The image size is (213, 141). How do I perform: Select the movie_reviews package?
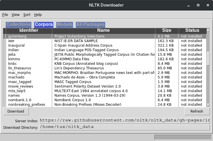[21, 86]
